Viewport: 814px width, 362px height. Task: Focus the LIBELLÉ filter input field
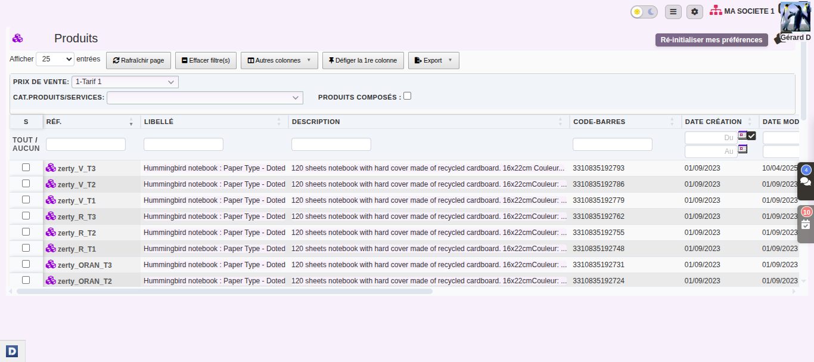click(x=184, y=144)
